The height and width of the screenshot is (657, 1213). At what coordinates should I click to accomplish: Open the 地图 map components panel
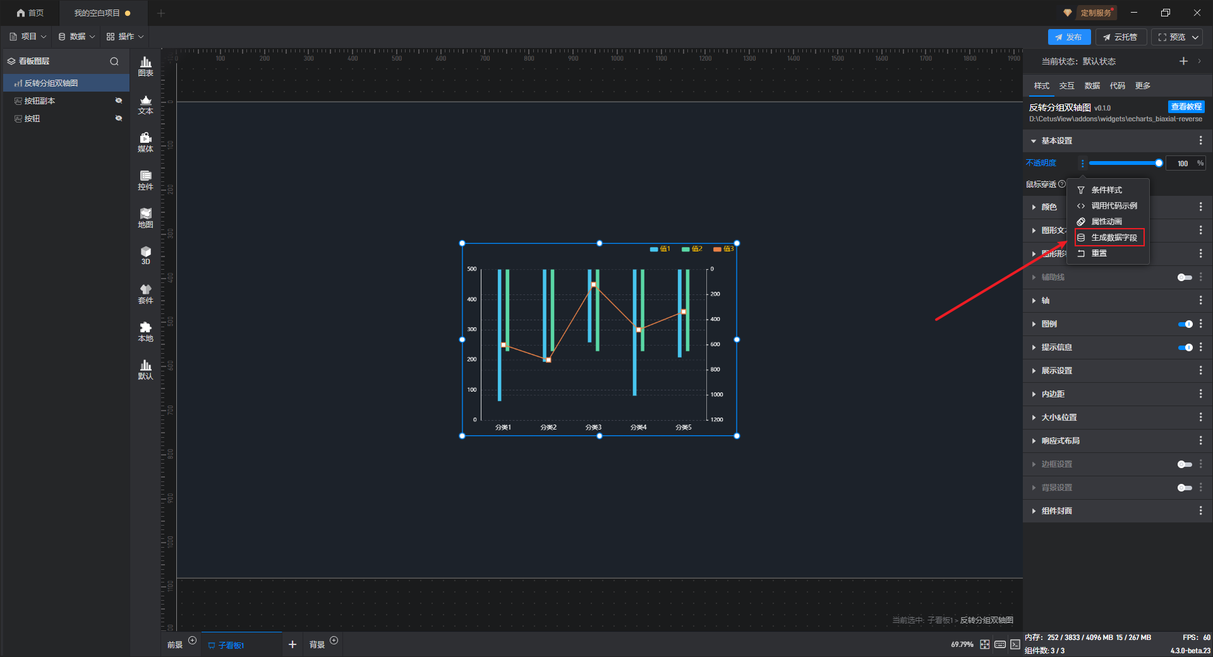[145, 217]
